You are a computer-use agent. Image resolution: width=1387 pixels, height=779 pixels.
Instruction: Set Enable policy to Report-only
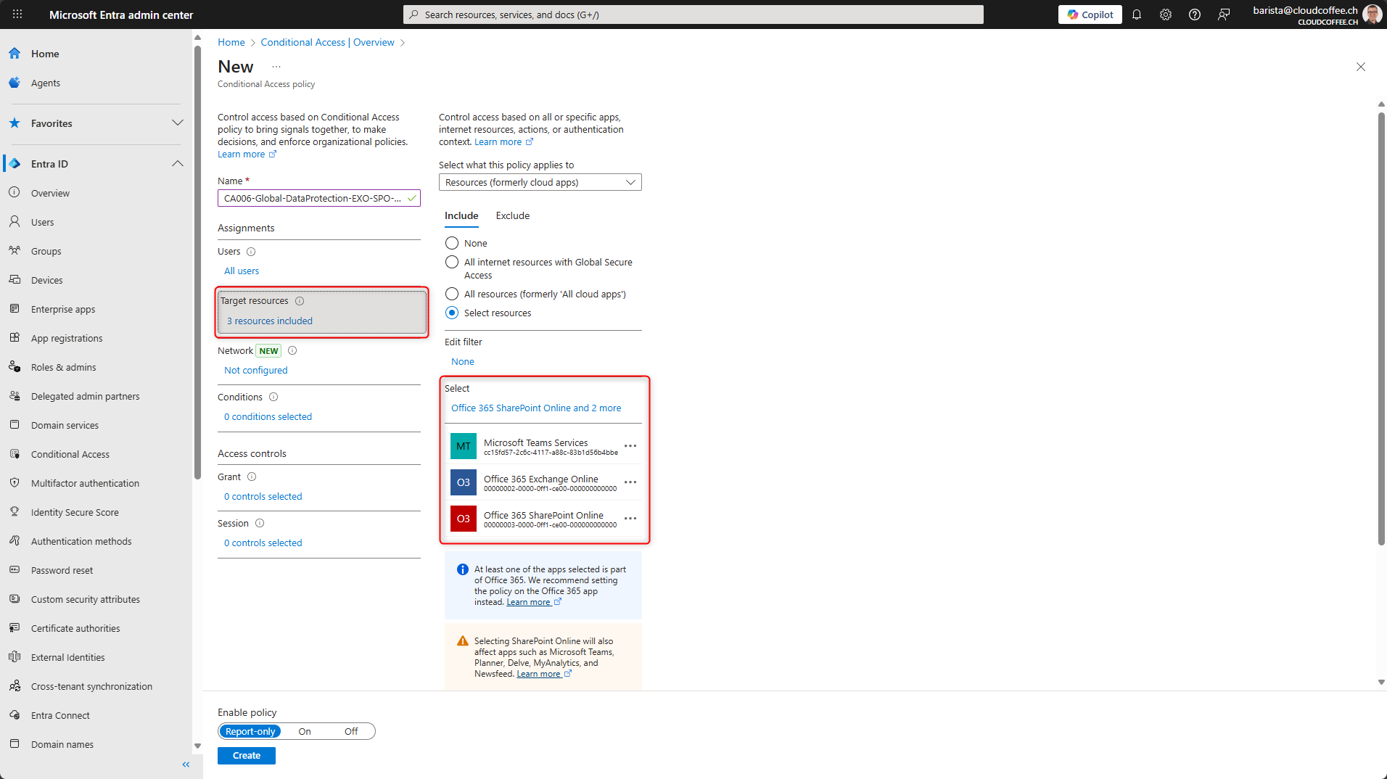(x=250, y=731)
